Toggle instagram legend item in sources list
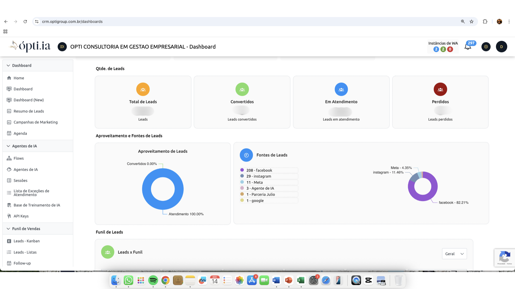515x289 pixels. click(x=259, y=176)
